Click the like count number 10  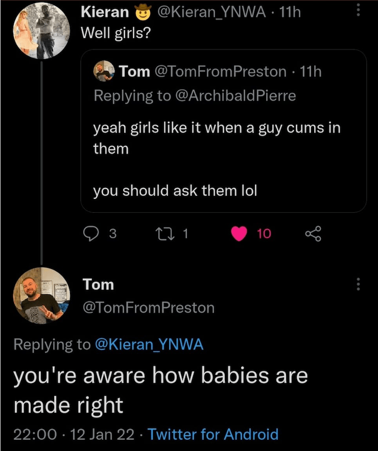[264, 234]
